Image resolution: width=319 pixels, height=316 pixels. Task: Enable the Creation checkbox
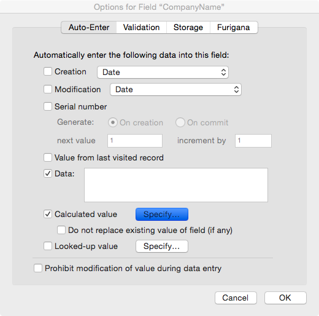point(48,71)
